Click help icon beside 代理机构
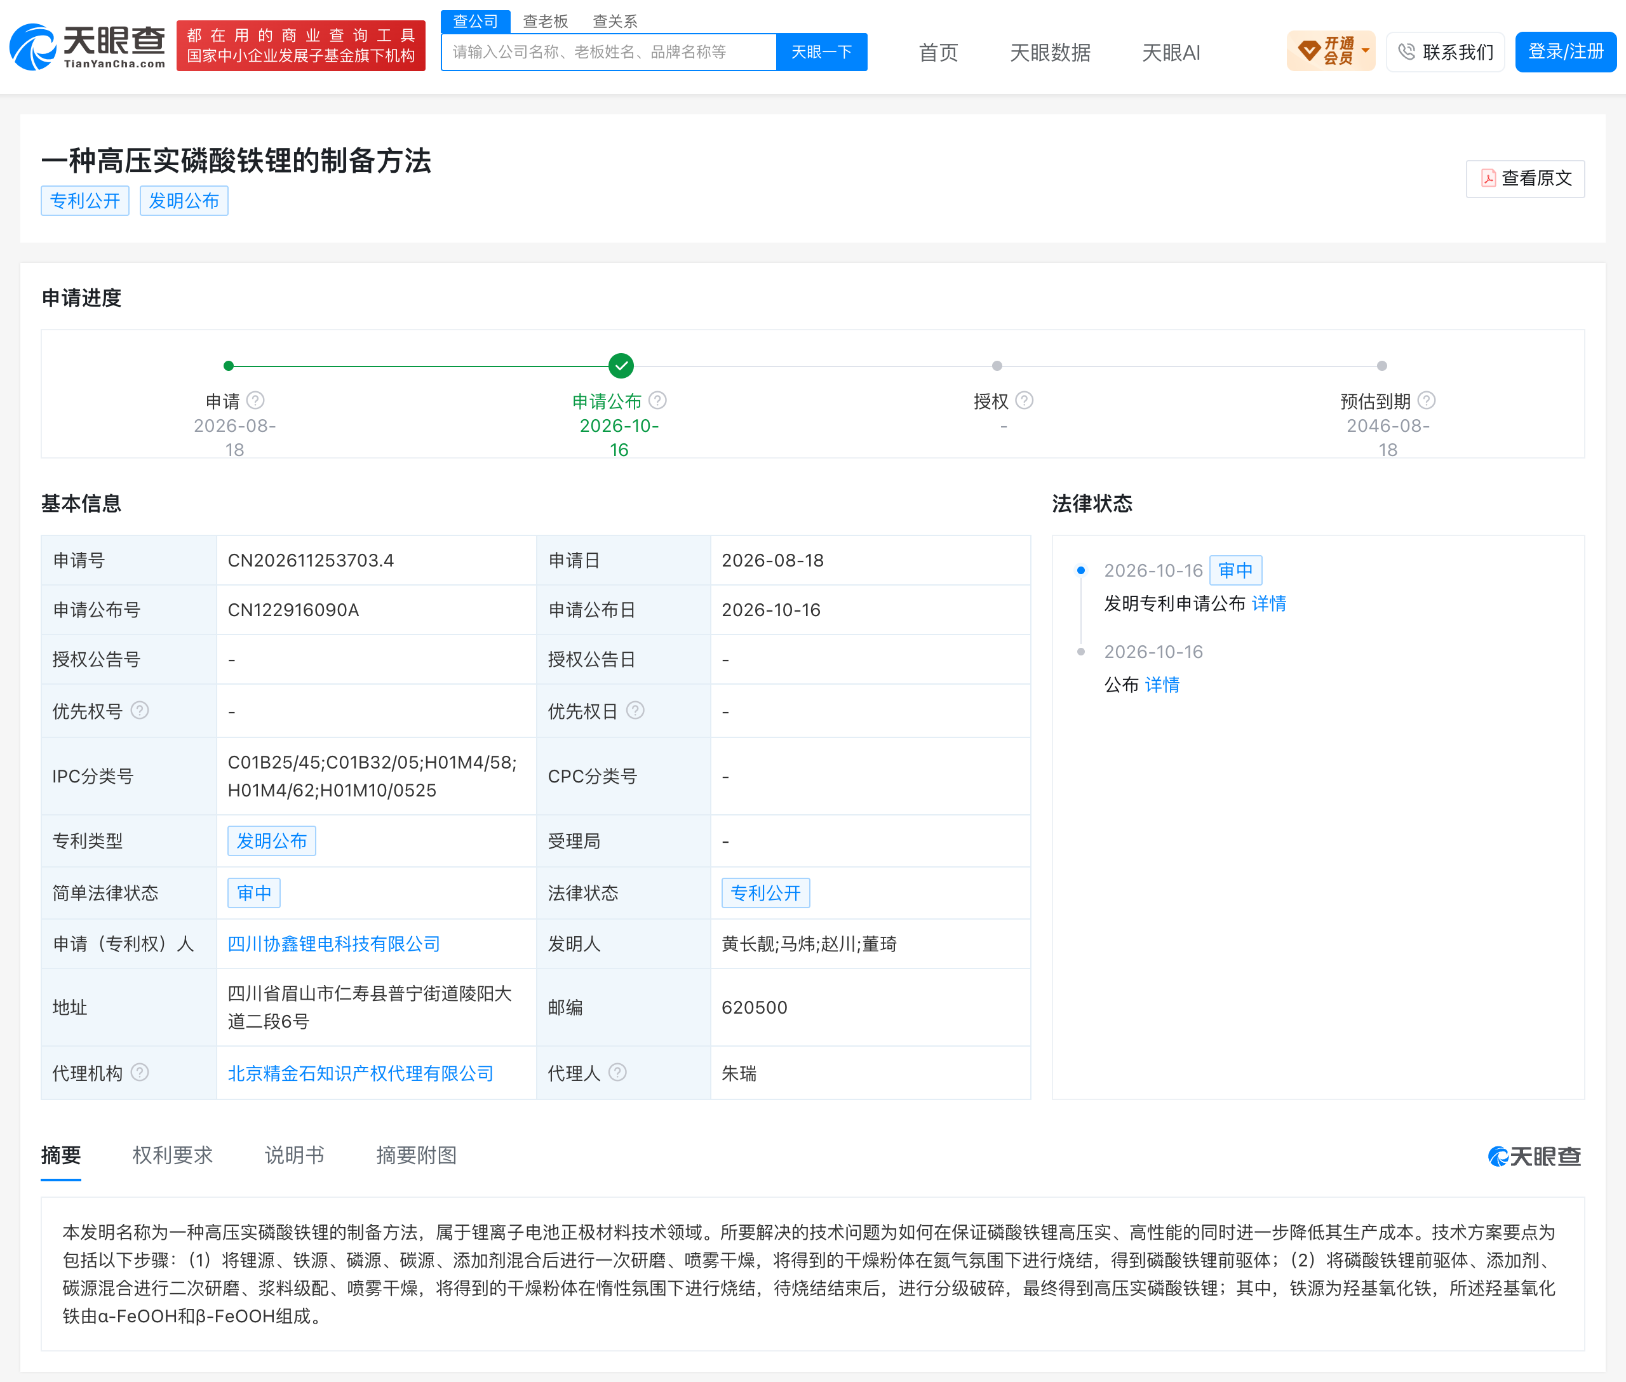This screenshot has width=1626, height=1382. 140,1073
